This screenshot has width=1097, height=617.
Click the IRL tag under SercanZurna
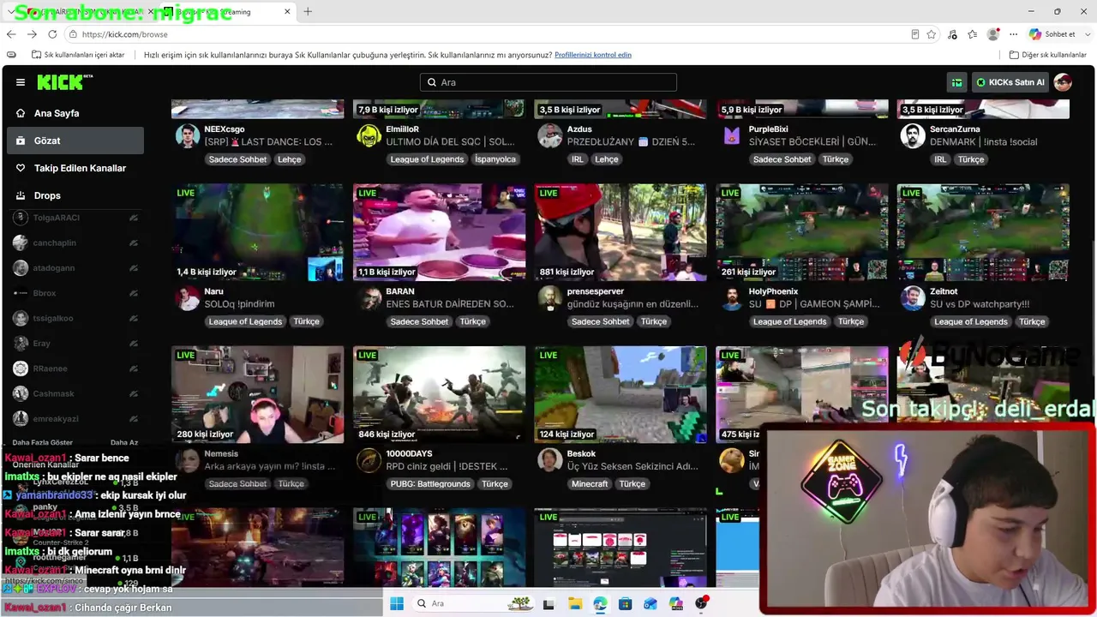click(x=940, y=159)
